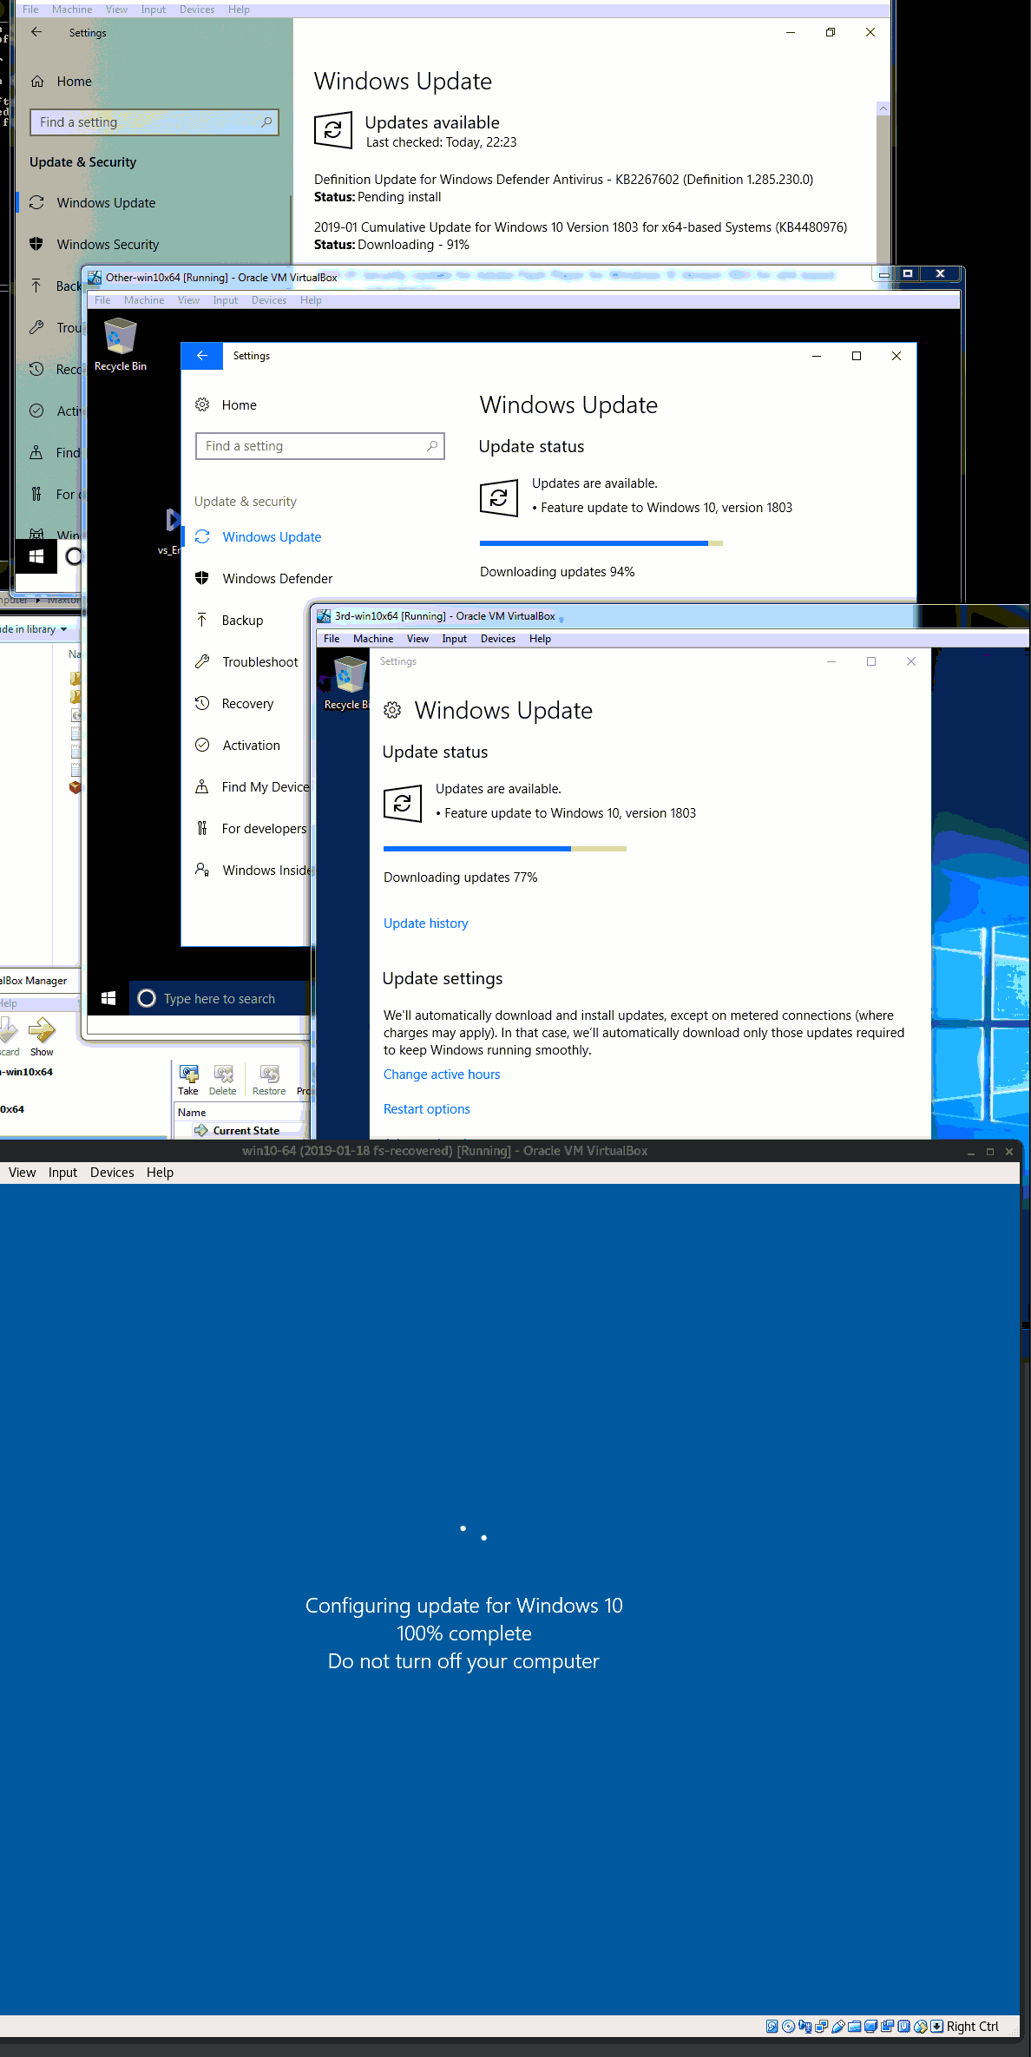The height and width of the screenshot is (2057, 1031).
Task: Click the hard disk activity status icon
Action: [x=772, y=2027]
